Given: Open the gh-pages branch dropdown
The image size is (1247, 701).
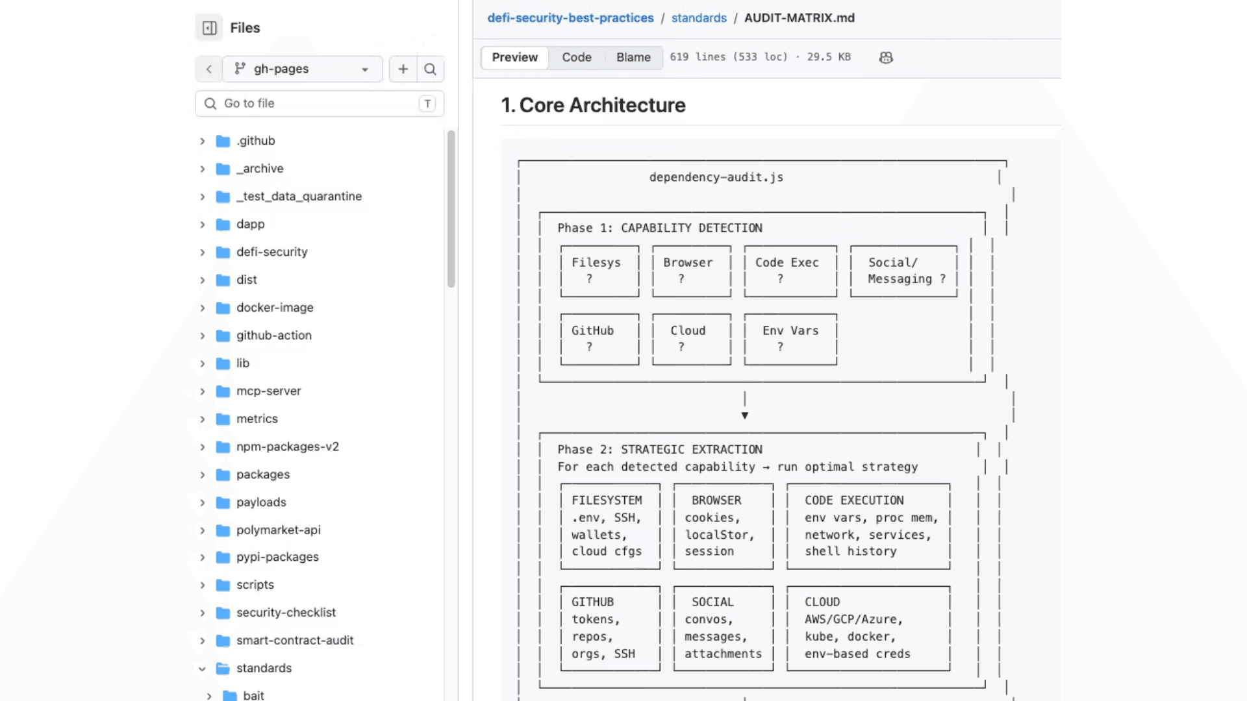Looking at the screenshot, I should click(x=303, y=69).
